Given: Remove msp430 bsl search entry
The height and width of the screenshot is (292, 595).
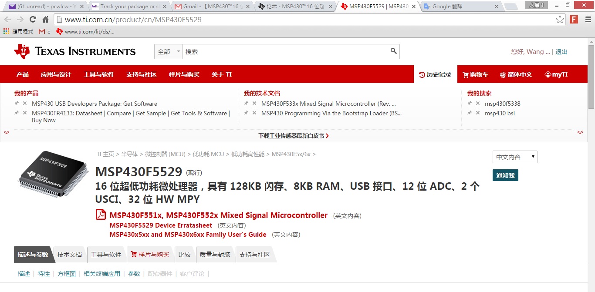Looking at the screenshot, I should [478, 113].
